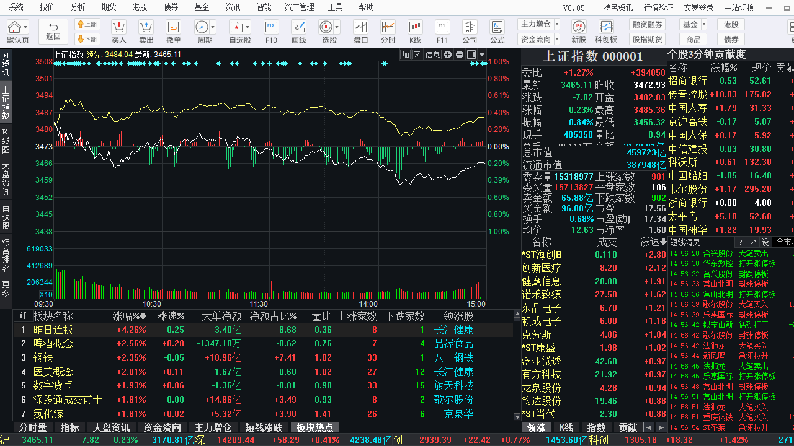Open F10 company info
The image size is (794, 446).
[x=271, y=27]
